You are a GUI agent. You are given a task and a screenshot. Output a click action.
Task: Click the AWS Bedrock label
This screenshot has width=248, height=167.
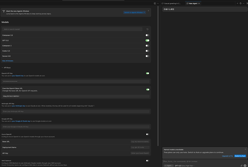(6, 161)
